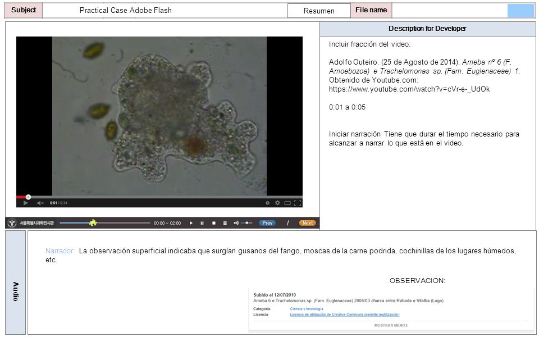
Task: Click the Description for Developer header
Action: (x=428, y=29)
